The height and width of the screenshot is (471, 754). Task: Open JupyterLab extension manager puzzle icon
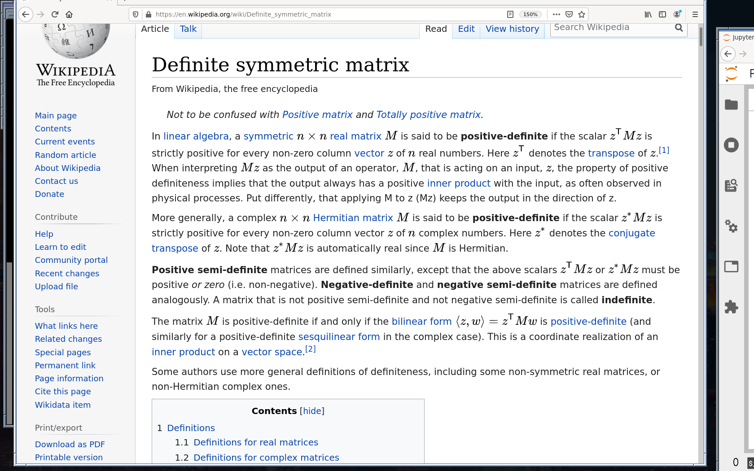(x=731, y=307)
